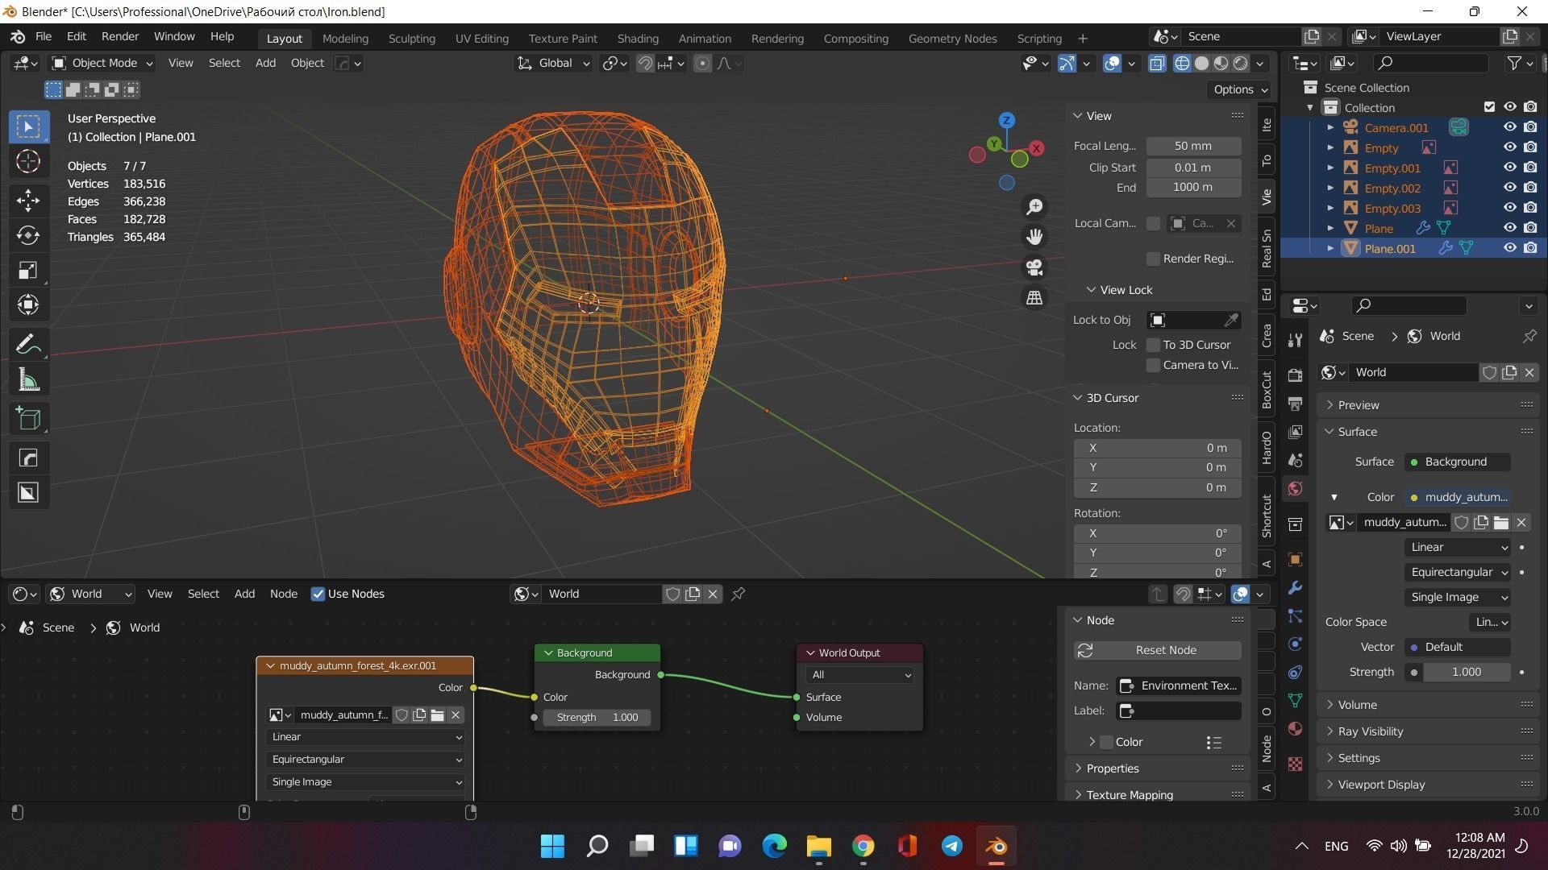Open Modifier properties wrench tab
The image size is (1548, 870).
coord(1295,588)
